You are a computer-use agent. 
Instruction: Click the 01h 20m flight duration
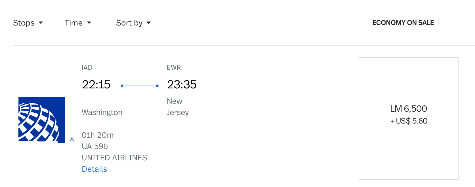pyautogui.click(x=98, y=135)
